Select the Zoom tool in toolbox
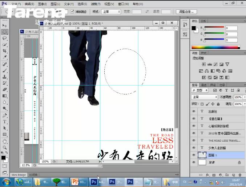Screen dimensions: 246x187 [x=5, y=147]
